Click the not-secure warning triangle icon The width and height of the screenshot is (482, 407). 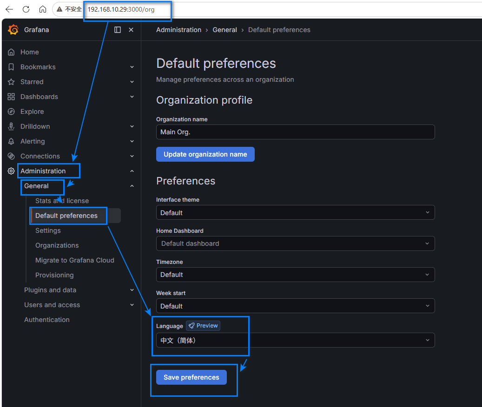[x=59, y=9]
